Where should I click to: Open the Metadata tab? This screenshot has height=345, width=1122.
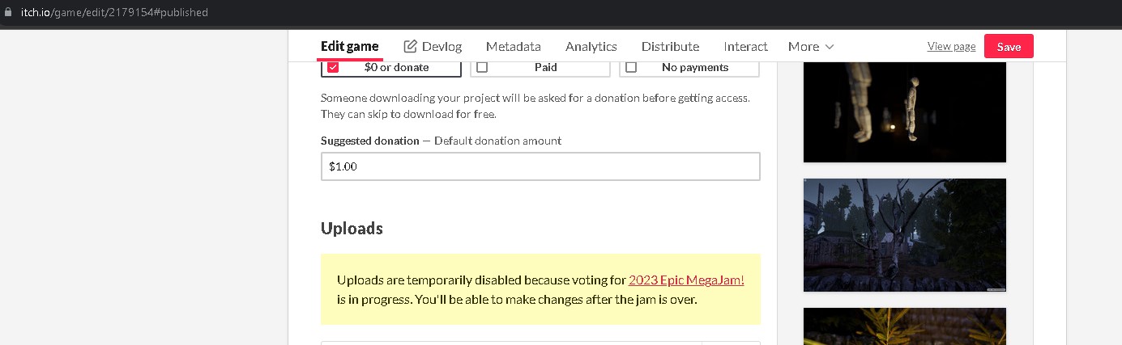513,46
